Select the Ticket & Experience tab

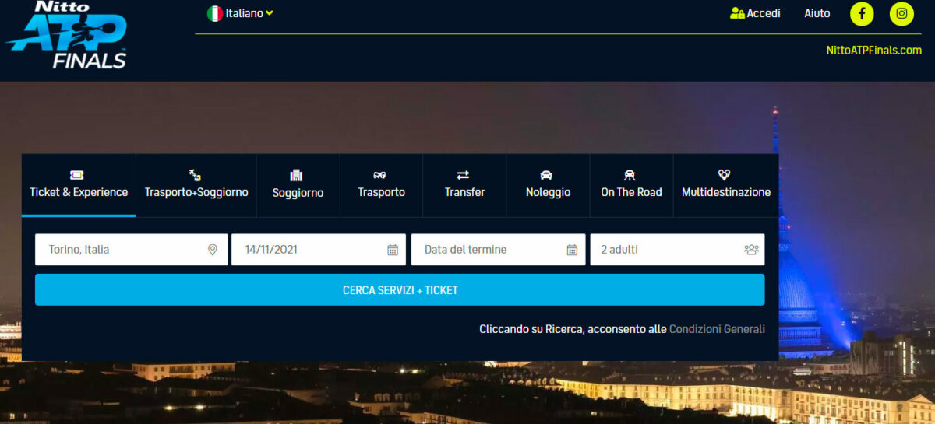coord(79,184)
